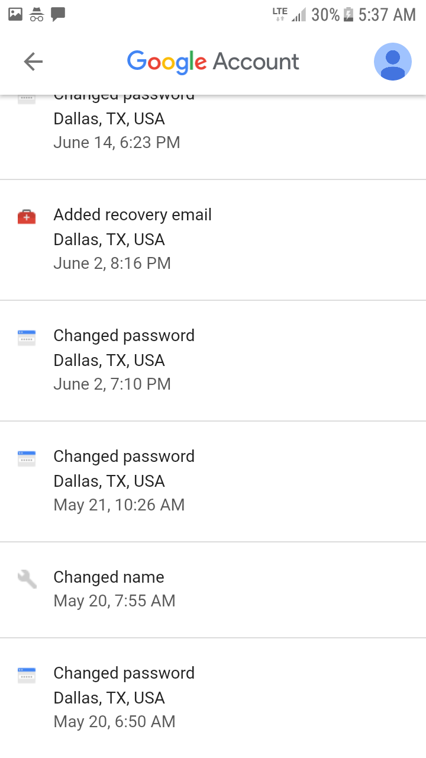Viewport: 426px width, 758px height.
Task: Tap the partially hidden password icon at top
Action: [27, 99]
